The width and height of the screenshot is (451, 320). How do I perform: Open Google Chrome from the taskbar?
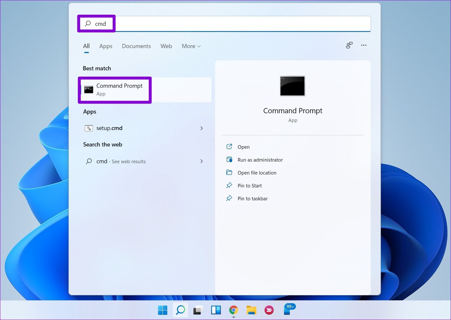pyautogui.click(x=233, y=310)
